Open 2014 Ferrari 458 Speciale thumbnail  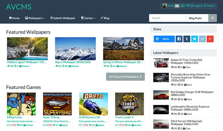coord(161,124)
